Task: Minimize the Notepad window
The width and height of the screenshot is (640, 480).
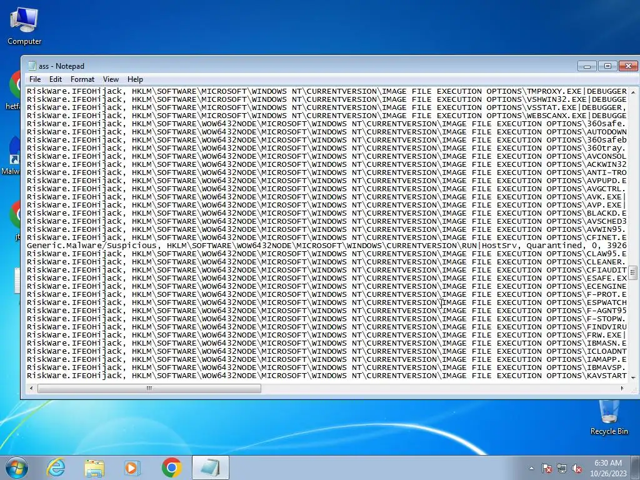Action: (587, 66)
